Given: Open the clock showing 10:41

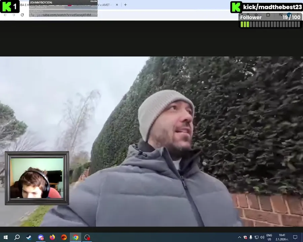Looking at the screenshot, I should pyautogui.click(x=282, y=237).
